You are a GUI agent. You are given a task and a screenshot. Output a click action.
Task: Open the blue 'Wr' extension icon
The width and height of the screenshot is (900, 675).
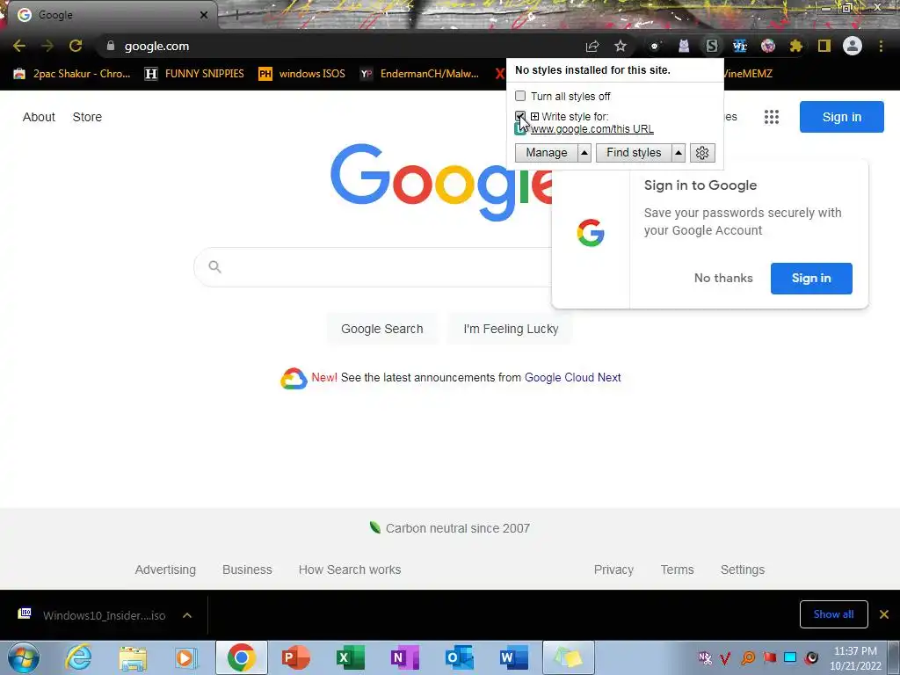tap(740, 46)
